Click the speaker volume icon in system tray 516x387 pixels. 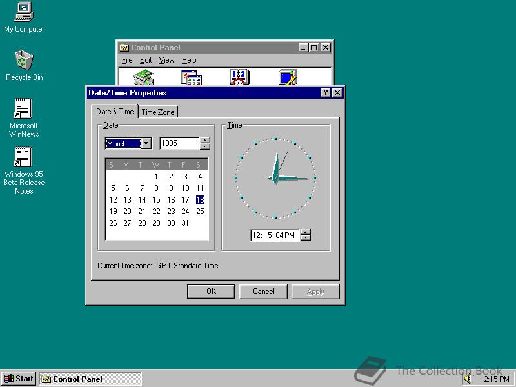pyautogui.click(x=468, y=379)
